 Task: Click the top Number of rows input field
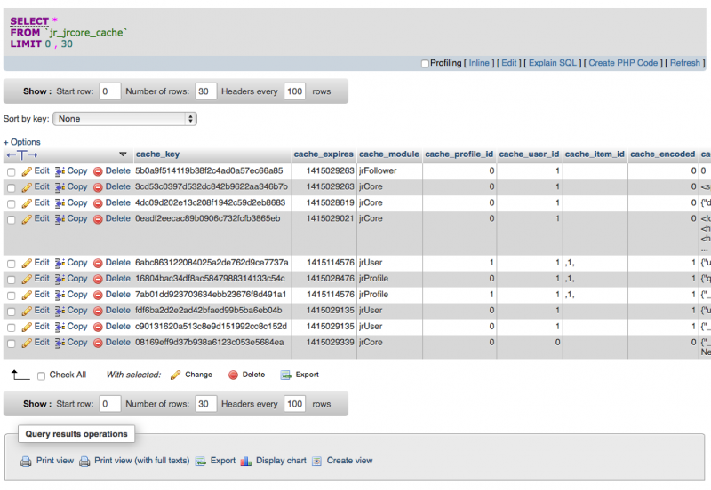click(205, 91)
